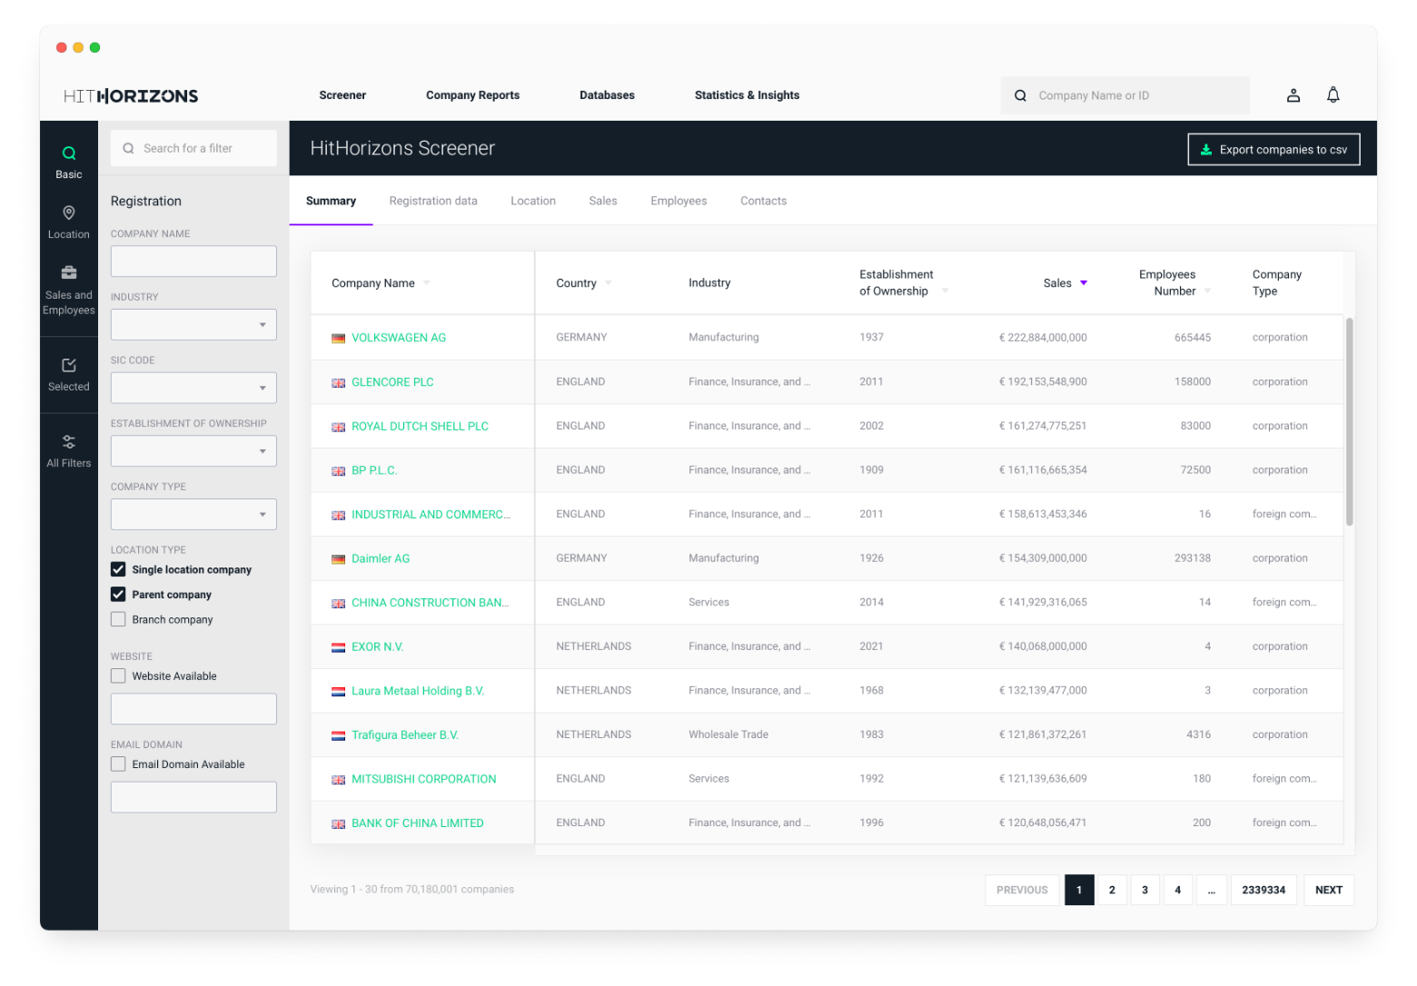Click the German flag beside Daimler AG
This screenshot has width=1417, height=986.
click(338, 559)
